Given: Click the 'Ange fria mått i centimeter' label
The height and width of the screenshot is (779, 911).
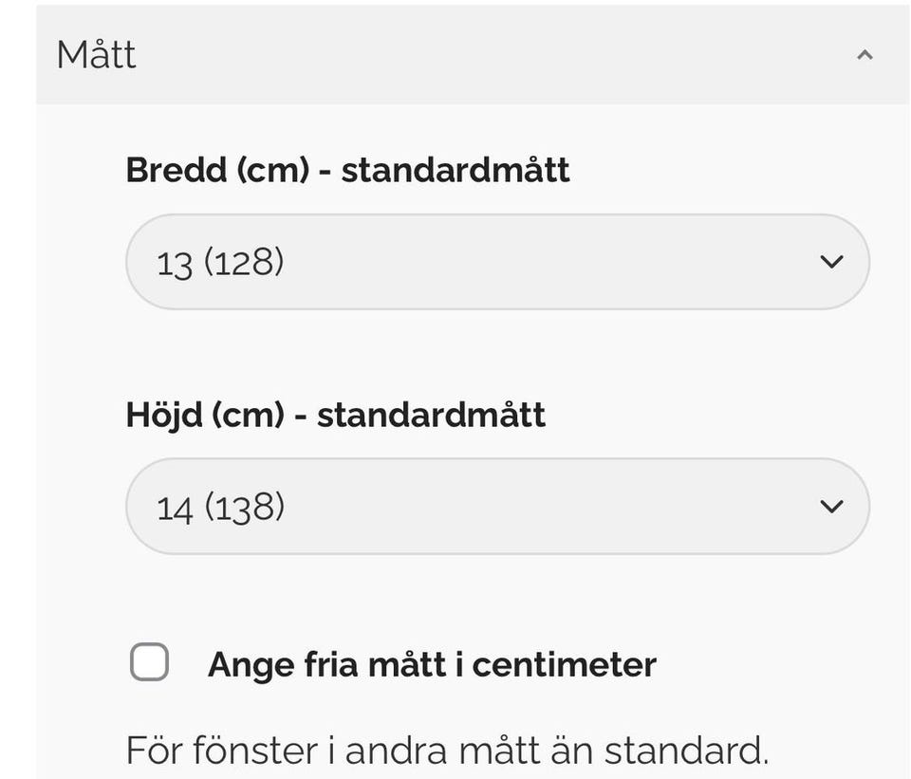Looking at the screenshot, I should pyautogui.click(x=432, y=664).
